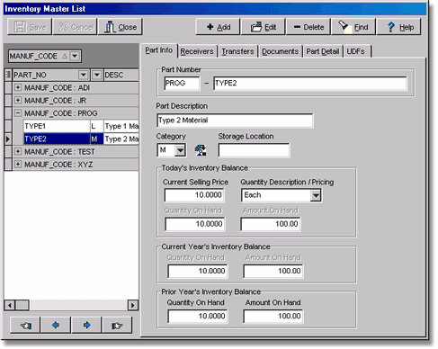This screenshot has height=349, width=438.
Task: Click the DESC column header
Action: coord(121,75)
